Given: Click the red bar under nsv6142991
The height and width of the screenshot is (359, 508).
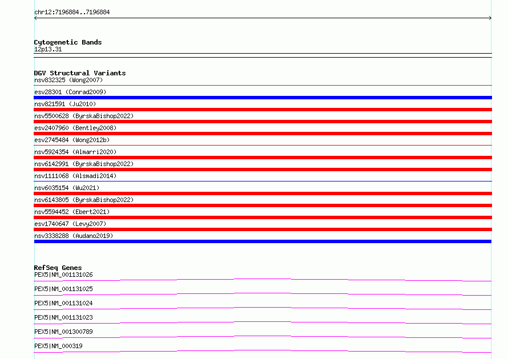Looking at the screenshot, I should [x=263, y=170].
